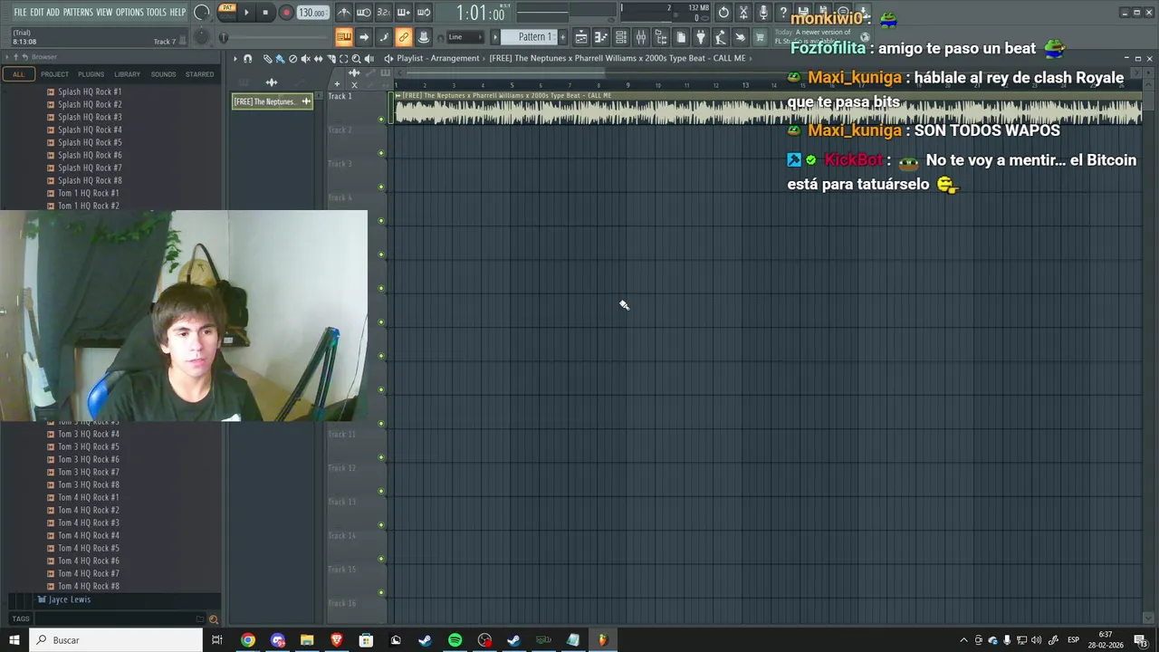Click the browser search magnifier icon

[x=214, y=619]
